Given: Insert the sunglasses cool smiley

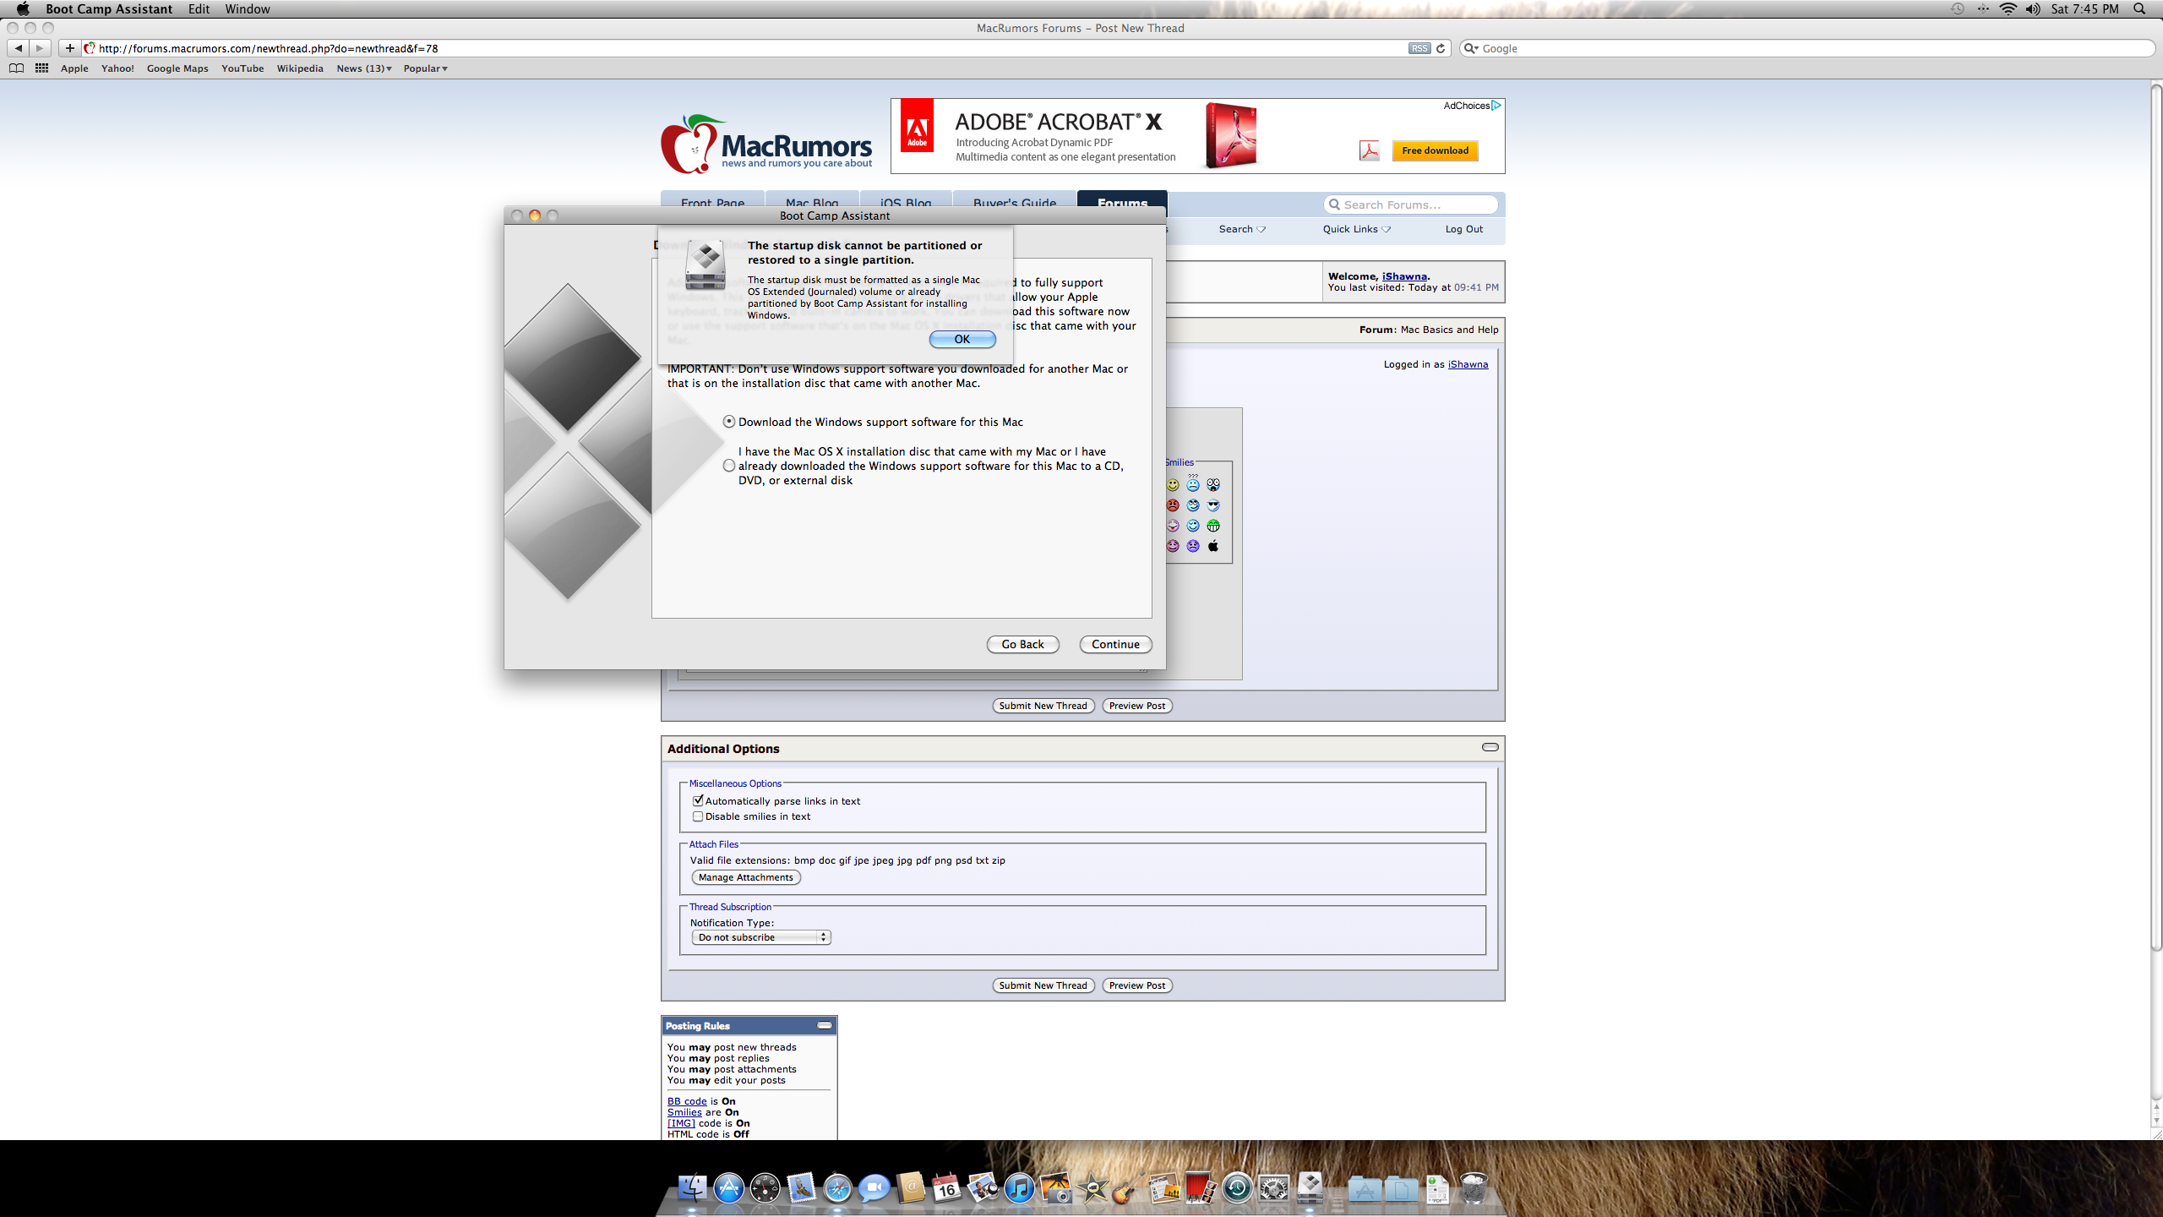Looking at the screenshot, I should pyautogui.click(x=1213, y=505).
